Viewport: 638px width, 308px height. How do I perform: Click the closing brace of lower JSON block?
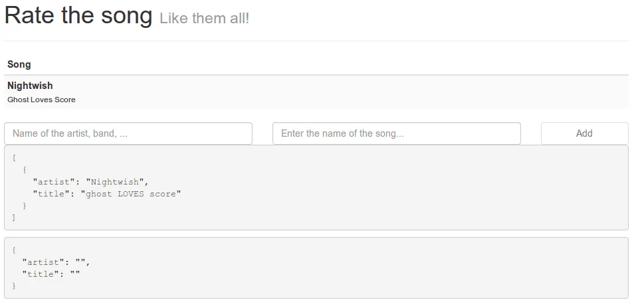click(x=14, y=285)
